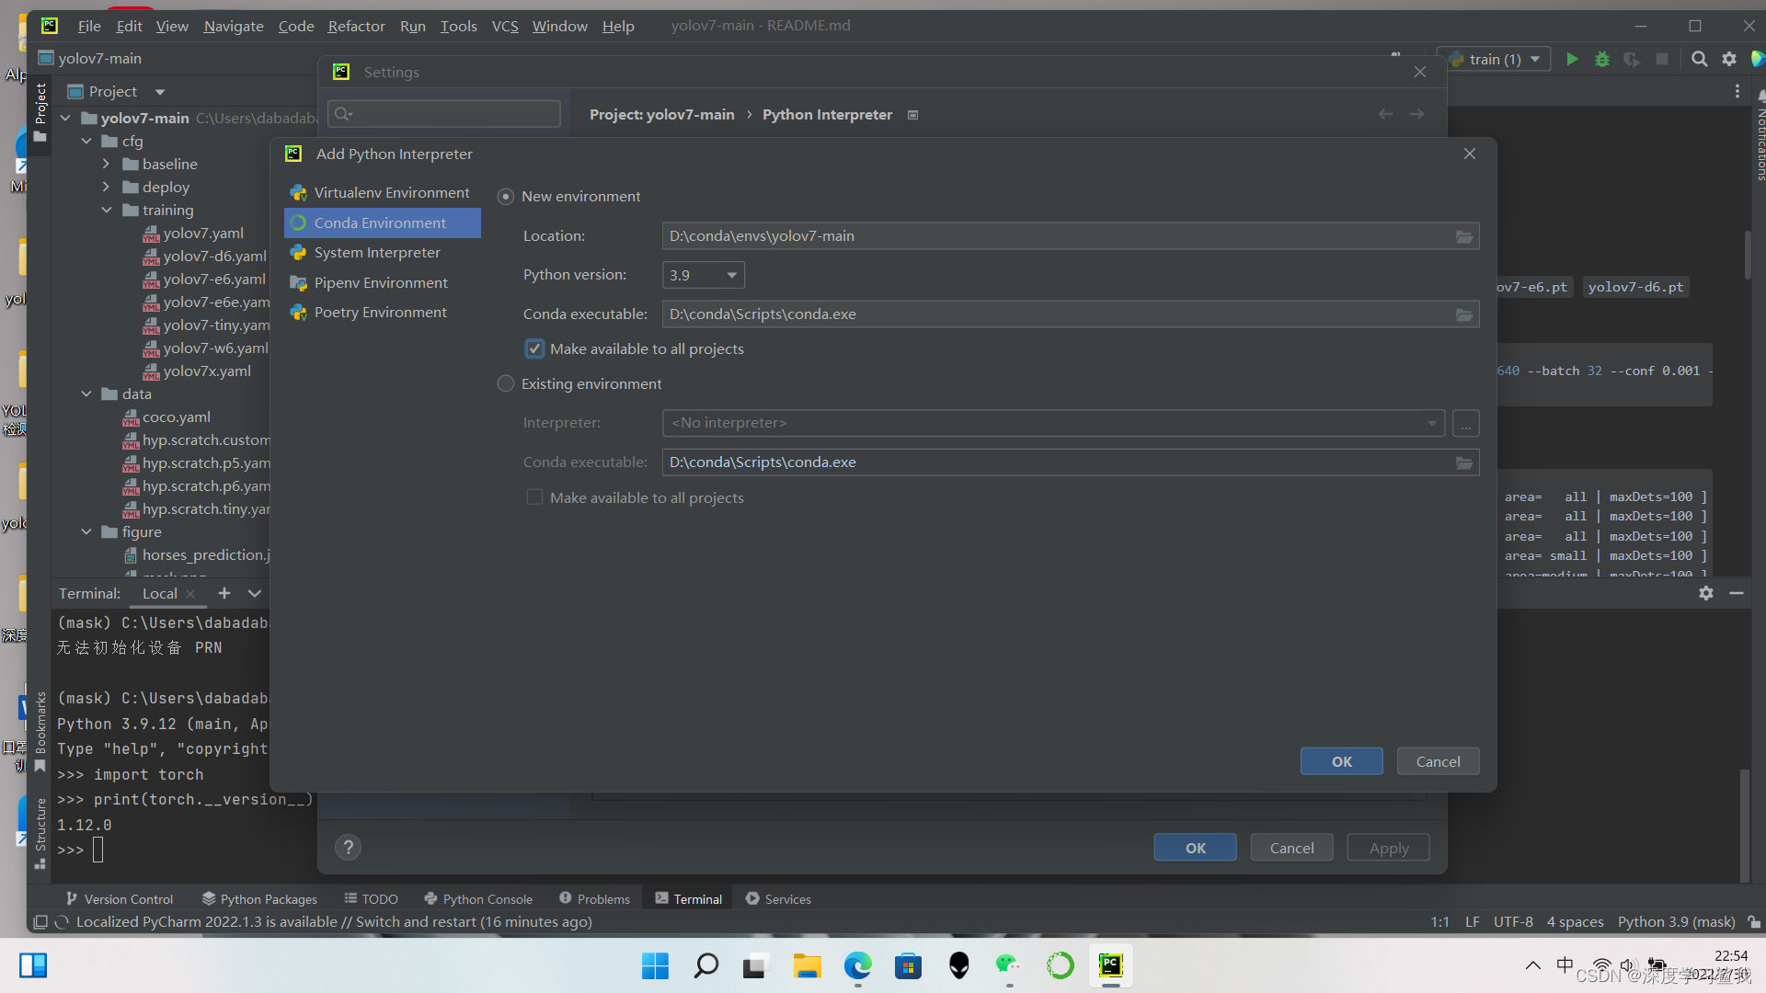Select the New environment radio button
This screenshot has height=993, width=1766.
point(506,197)
